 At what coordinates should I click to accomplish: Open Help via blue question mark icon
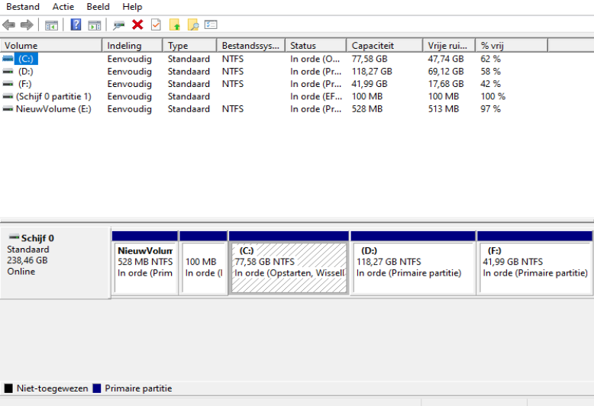tap(76, 25)
